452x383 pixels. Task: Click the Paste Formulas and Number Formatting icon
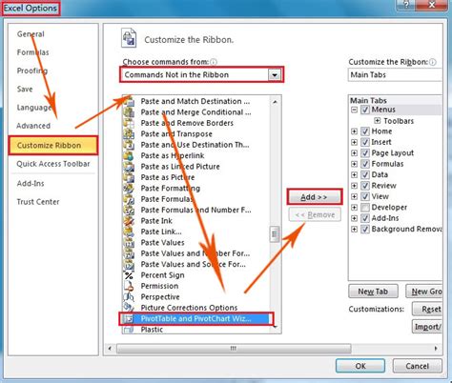point(129,210)
